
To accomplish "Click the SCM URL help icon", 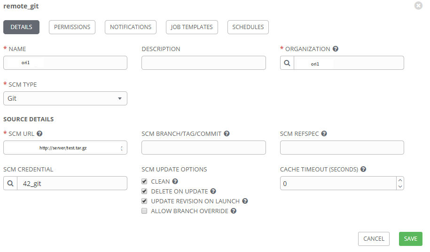I will point(39,133).
